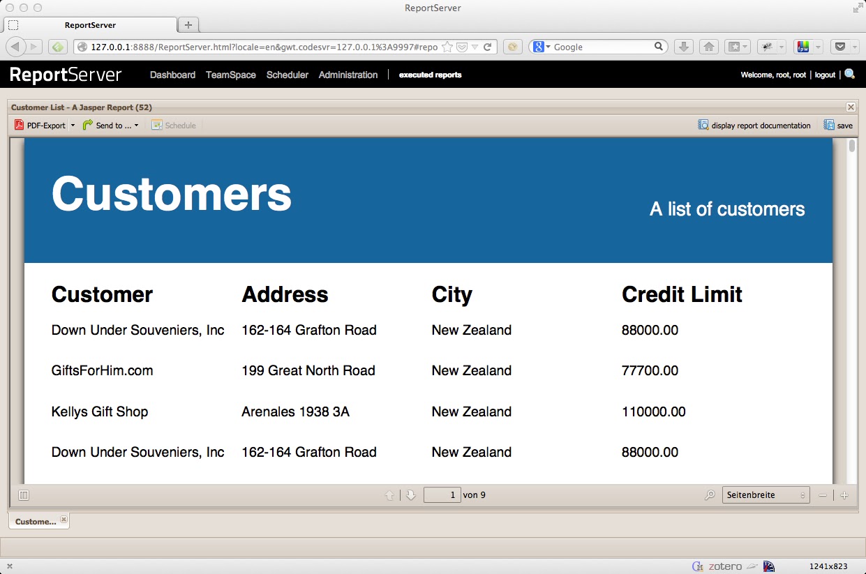Click the Credit Limit column header
This screenshot has width=866, height=574.
(x=682, y=294)
